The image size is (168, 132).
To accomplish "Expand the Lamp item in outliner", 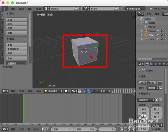I will [142, 39].
